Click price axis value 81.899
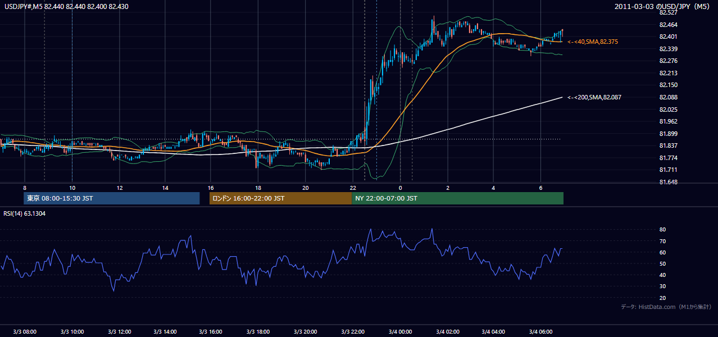This screenshot has height=337, width=718. (x=669, y=134)
